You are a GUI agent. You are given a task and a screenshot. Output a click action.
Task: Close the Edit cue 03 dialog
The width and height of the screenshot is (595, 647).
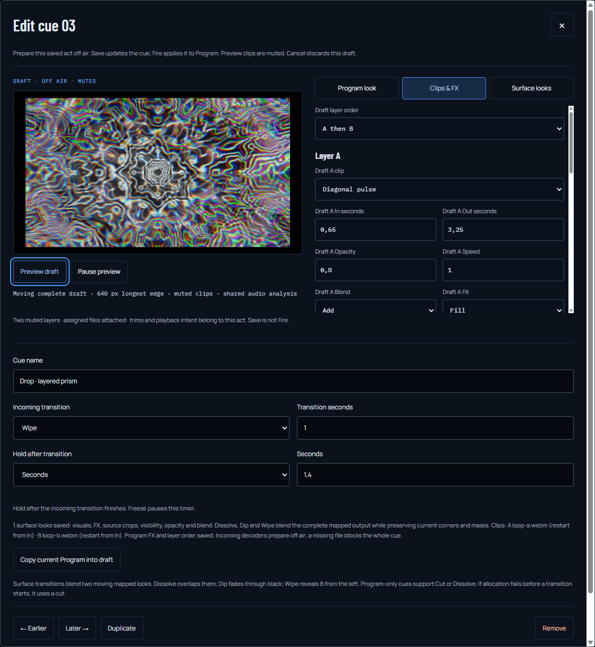coord(562,25)
